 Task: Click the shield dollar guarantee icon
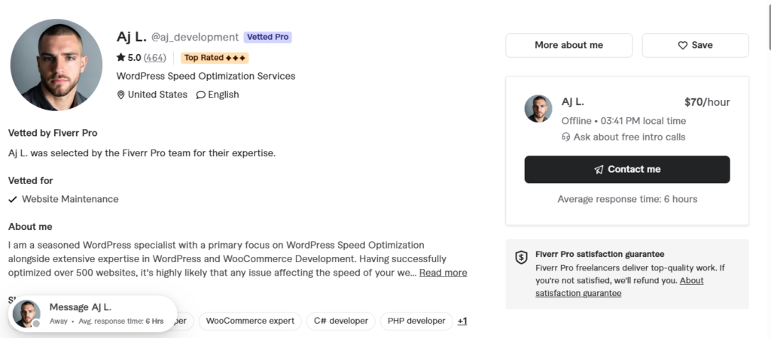521,258
